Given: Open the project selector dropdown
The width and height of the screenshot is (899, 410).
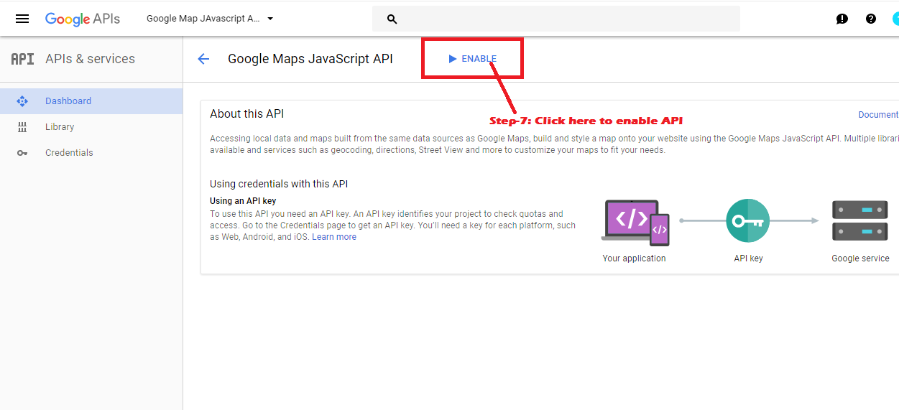Looking at the screenshot, I should pyautogui.click(x=210, y=19).
